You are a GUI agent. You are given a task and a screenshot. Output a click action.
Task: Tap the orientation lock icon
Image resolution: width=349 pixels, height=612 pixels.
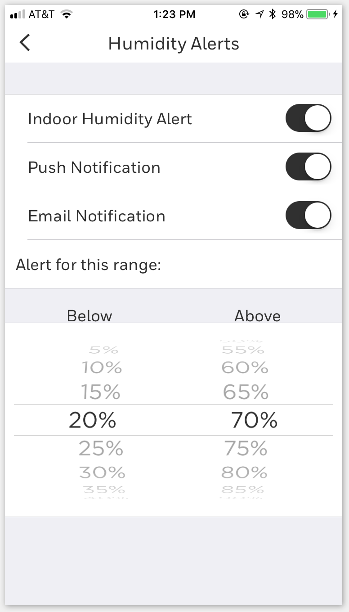[244, 14]
